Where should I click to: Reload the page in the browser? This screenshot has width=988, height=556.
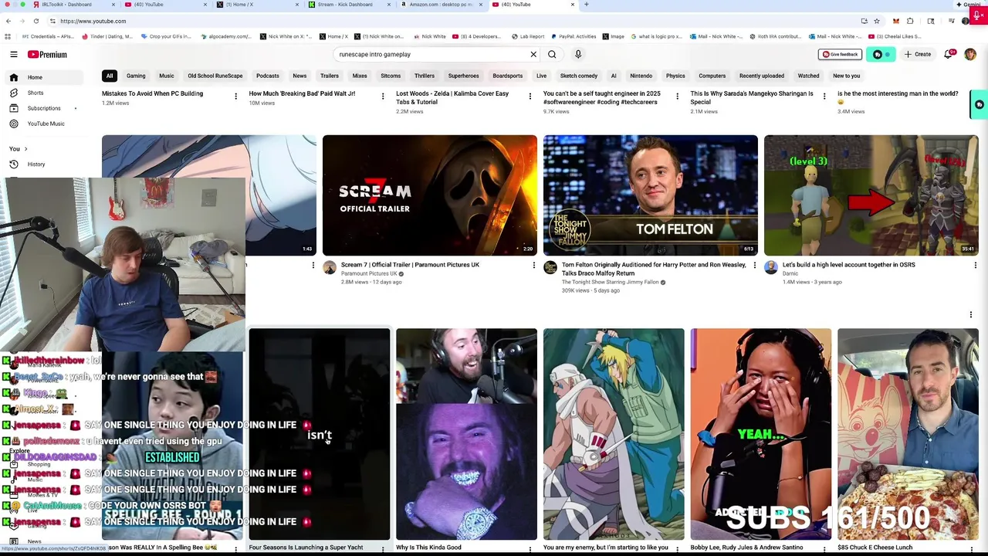tap(36, 21)
